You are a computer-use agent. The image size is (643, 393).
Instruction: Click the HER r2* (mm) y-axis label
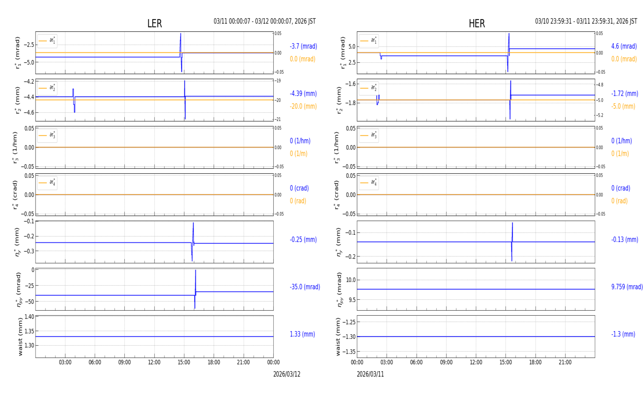pyautogui.click(x=339, y=100)
